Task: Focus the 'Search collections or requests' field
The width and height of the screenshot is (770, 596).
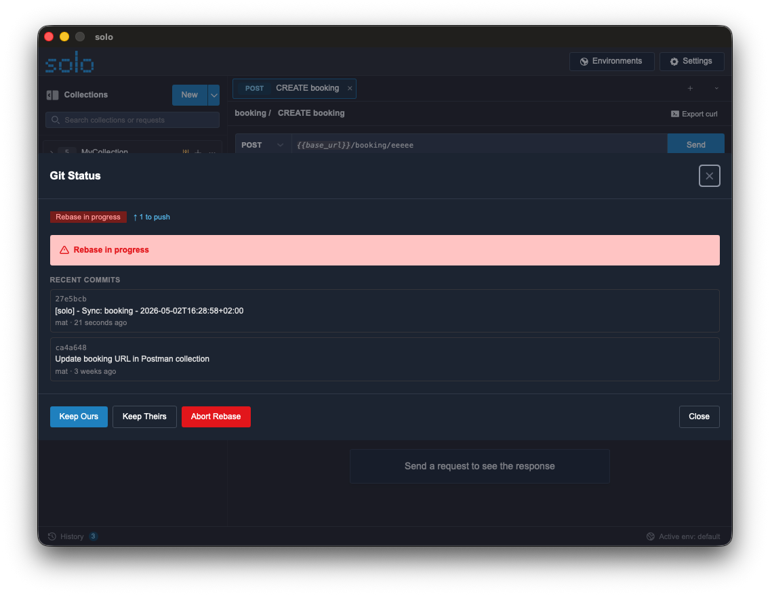Action: point(133,120)
